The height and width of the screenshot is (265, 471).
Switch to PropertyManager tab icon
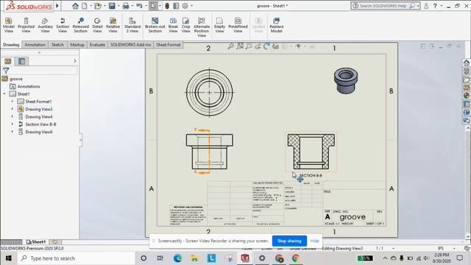(x=21, y=61)
